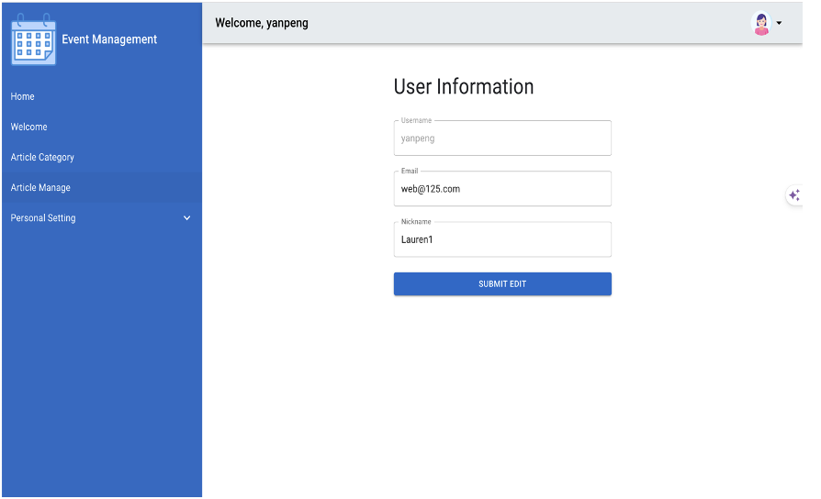Go to Home in the sidebar
This screenshot has height=499, width=821.
[x=23, y=96]
